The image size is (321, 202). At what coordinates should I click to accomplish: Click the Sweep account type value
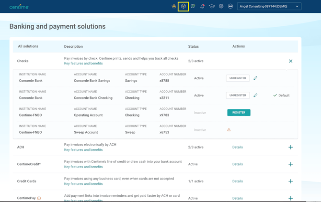pos(130,132)
